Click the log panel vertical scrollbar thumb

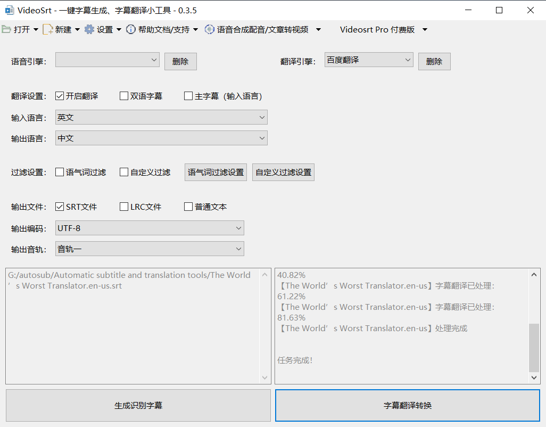pos(534,348)
